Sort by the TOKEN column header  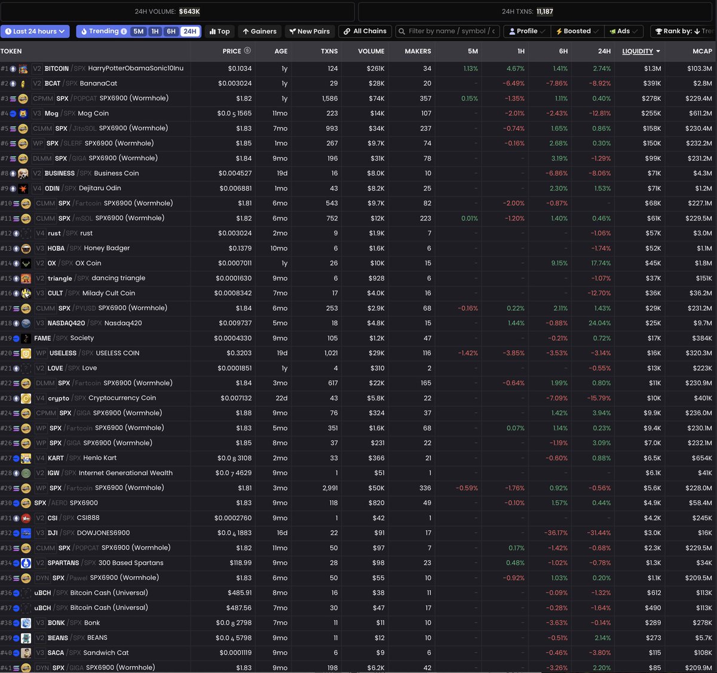coord(11,51)
